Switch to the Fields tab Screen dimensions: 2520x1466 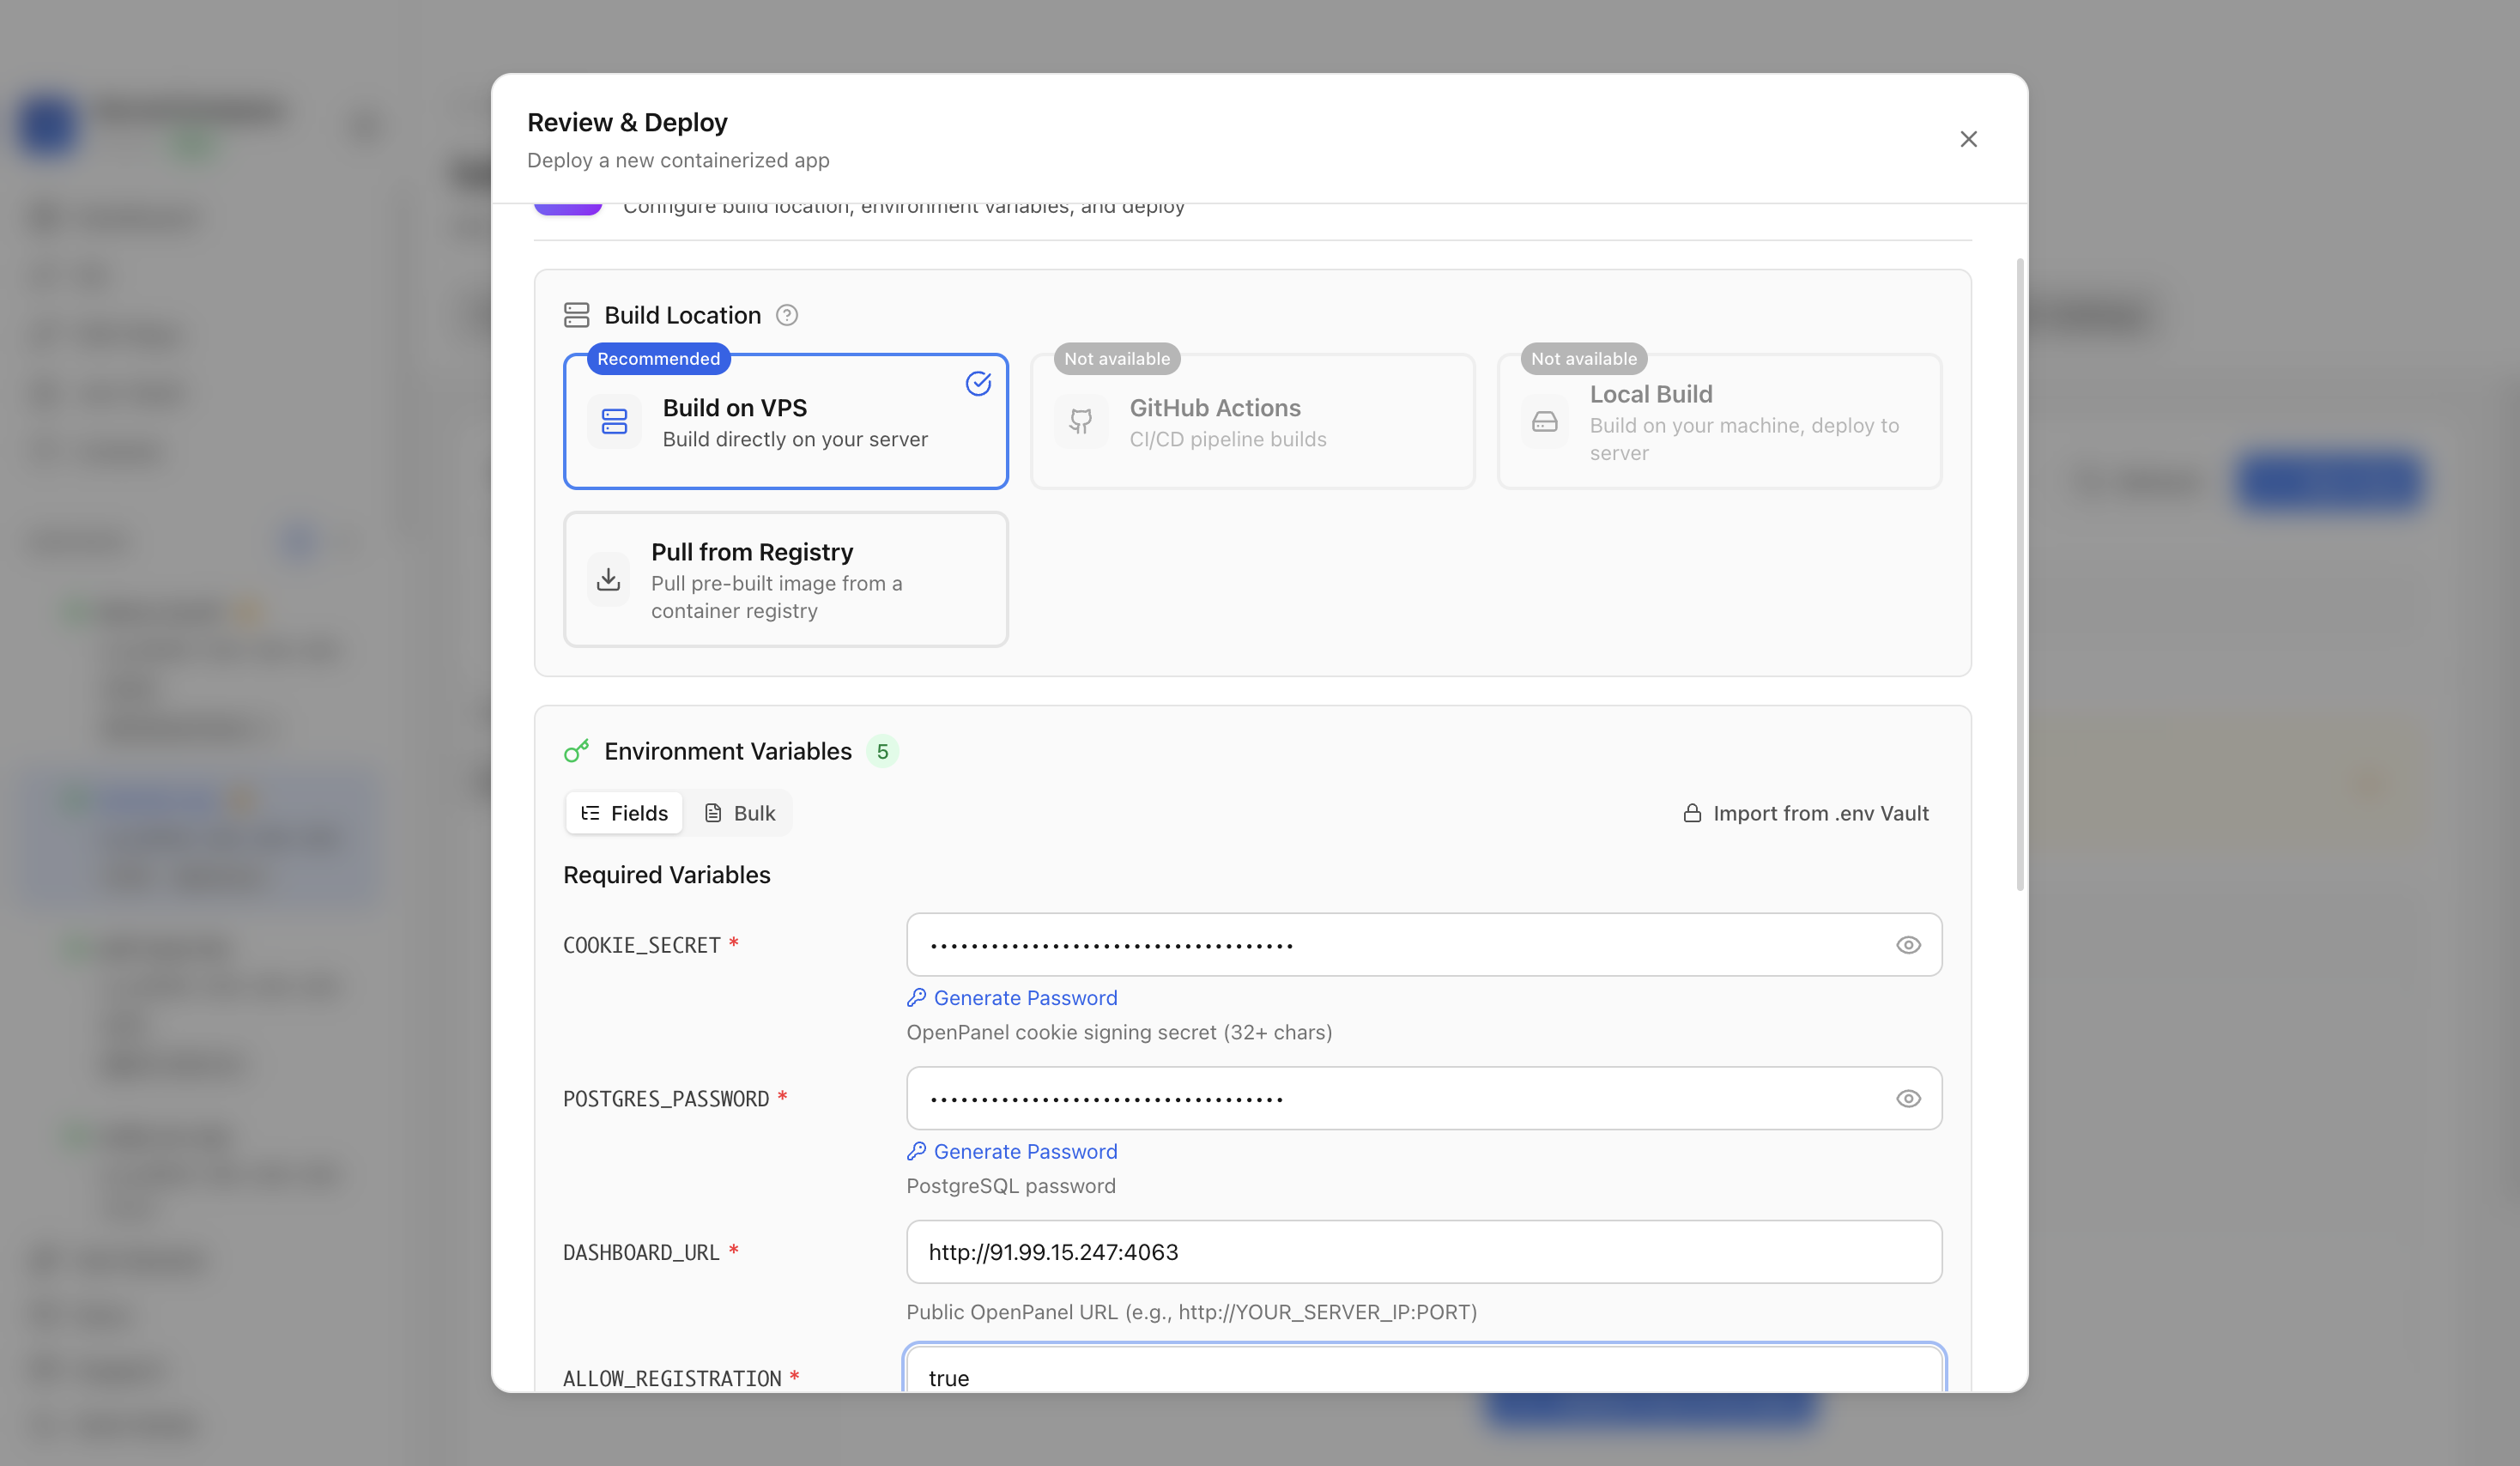[624, 813]
